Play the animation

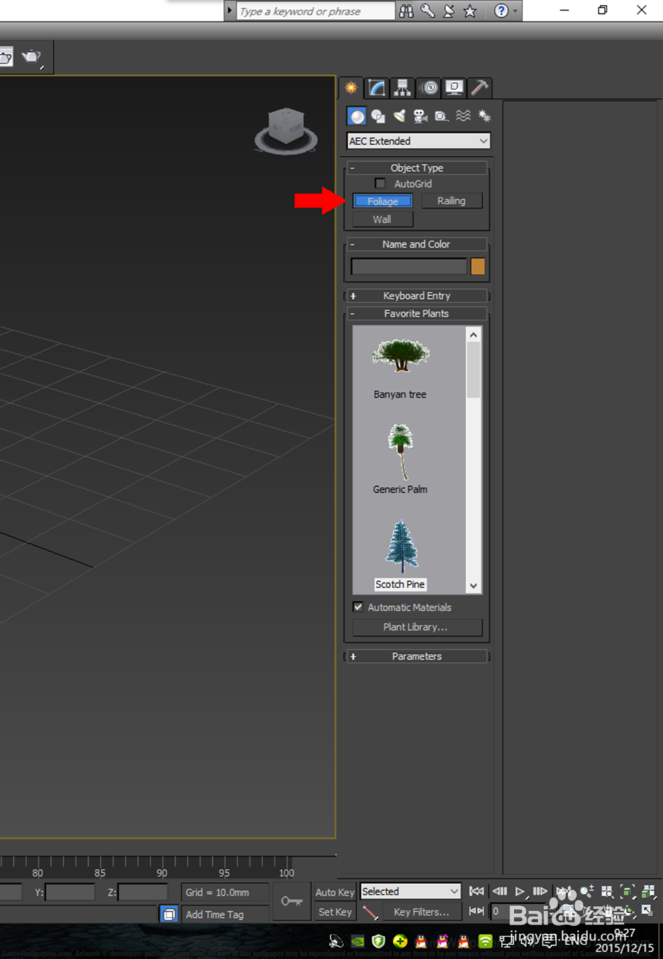pyautogui.click(x=520, y=891)
